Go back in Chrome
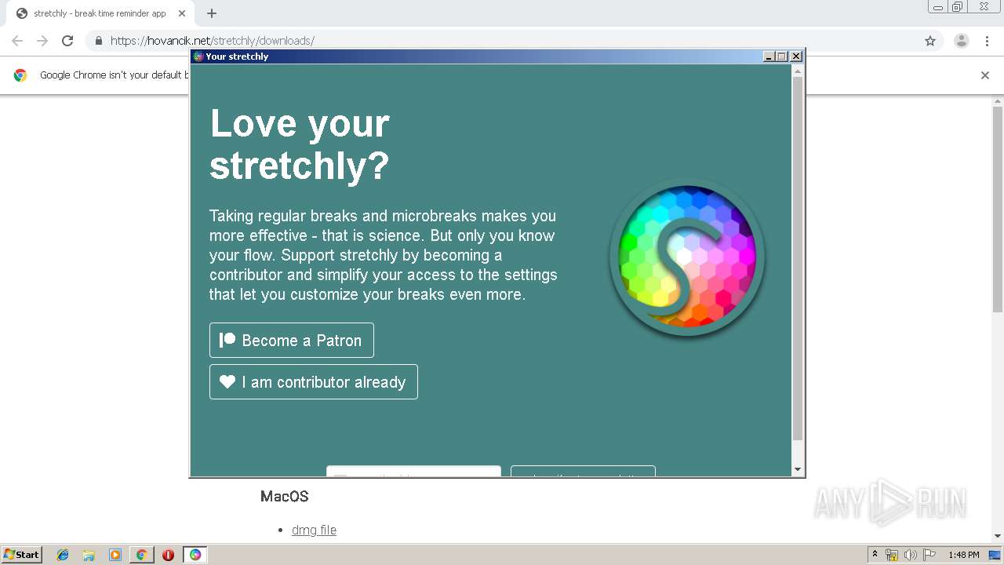This screenshot has width=1004, height=565. click(x=17, y=41)
